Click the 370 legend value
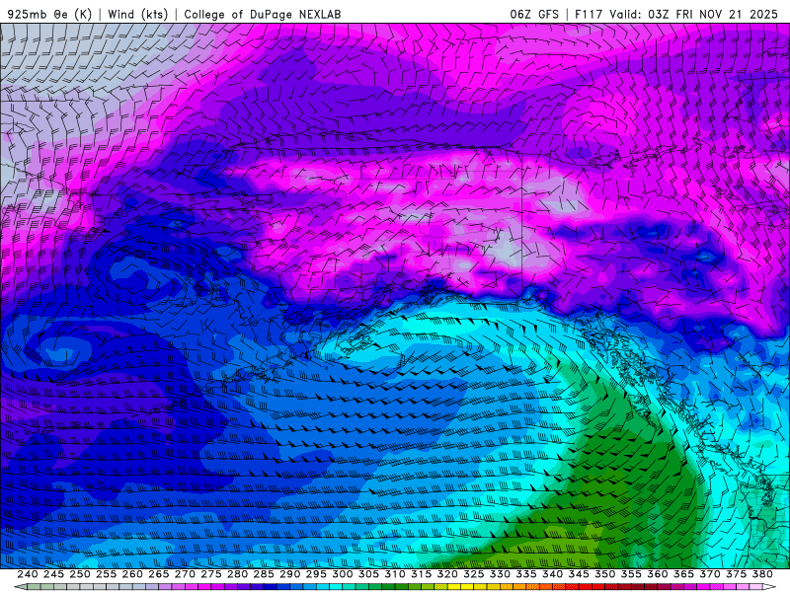This screenshot has width=790, height=592. point(710,574)
